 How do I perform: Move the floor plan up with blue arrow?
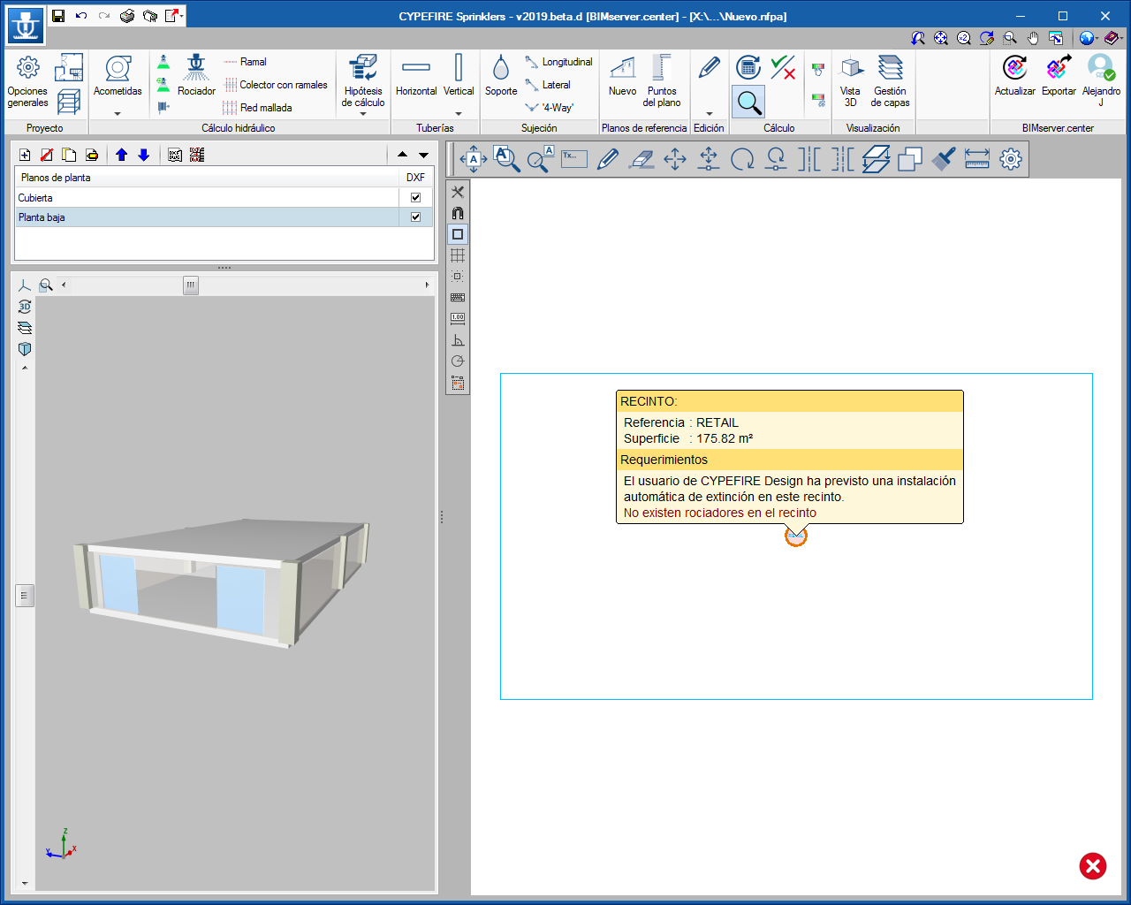tap(122, 155)
